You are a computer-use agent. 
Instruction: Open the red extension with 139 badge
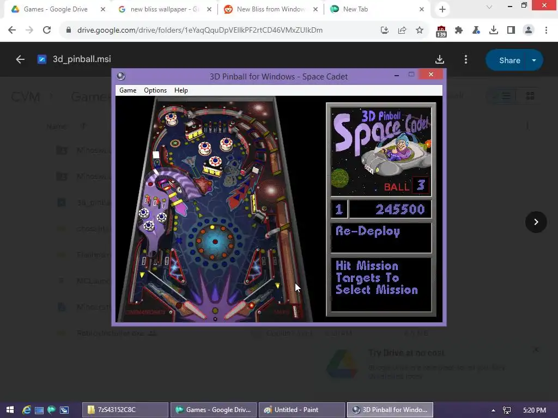441,31
